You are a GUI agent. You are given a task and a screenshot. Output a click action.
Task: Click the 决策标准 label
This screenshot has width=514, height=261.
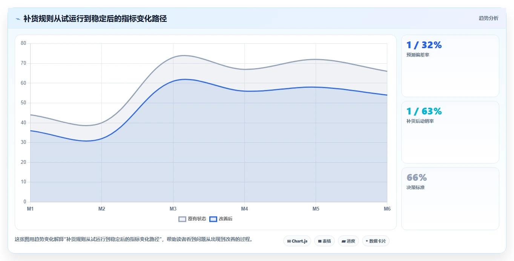(x=416, y=188)
